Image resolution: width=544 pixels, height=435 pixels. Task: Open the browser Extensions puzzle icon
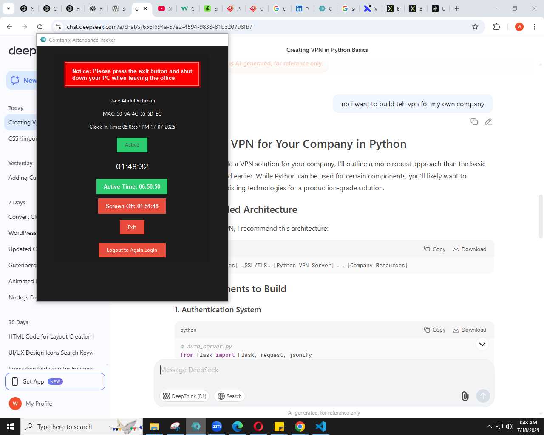(x=497, y=27)
